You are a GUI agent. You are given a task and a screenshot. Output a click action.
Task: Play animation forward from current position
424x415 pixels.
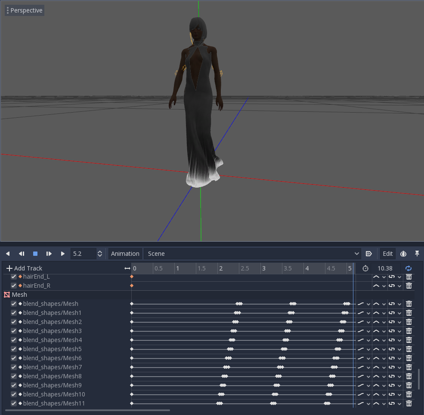pyautogui.click(x=62, y=254)
